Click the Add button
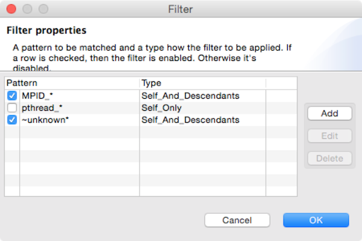Screen dimensions: 362x241 (329, 113)
